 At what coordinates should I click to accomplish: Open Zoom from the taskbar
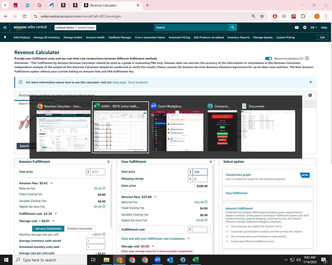click(x=157, y=260)
